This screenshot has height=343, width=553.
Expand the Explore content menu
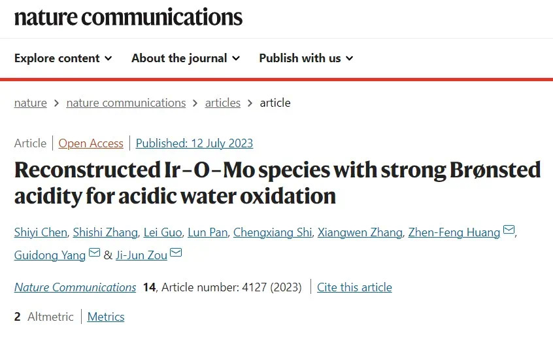pyautogui.click(x=63, y=58)
